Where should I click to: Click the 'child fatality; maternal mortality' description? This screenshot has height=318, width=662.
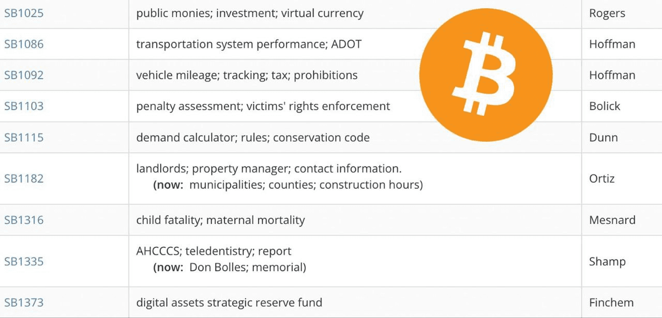(220, 220)
